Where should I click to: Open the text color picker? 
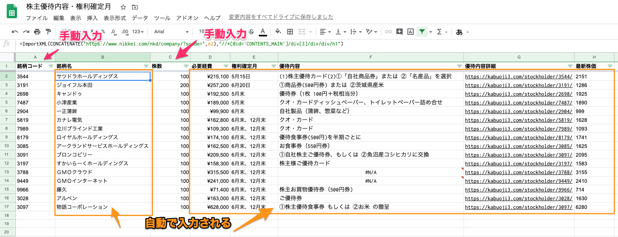pos(262,32)
